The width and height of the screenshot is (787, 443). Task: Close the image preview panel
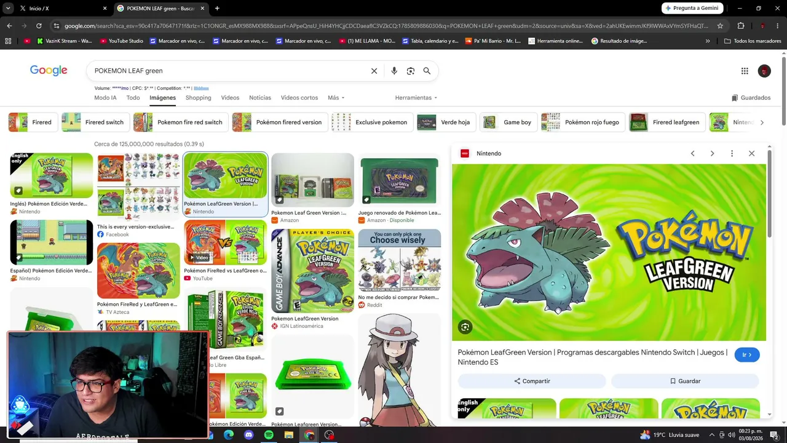click(x=751, y=153)
